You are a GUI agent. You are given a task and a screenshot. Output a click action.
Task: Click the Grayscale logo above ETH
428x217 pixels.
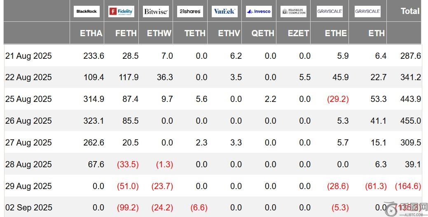[x=367, y=12]
